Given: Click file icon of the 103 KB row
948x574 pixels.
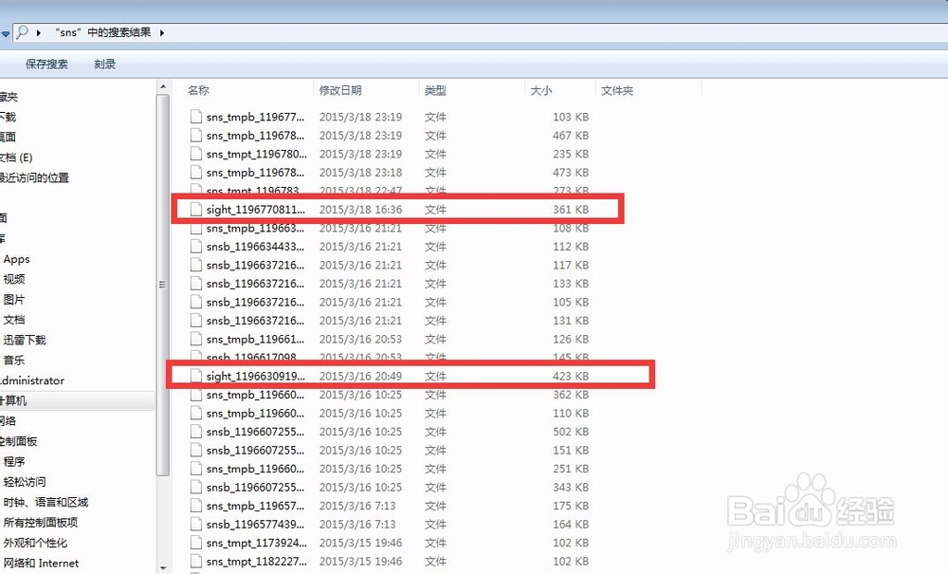Looking at the screenshot, I should (196, 117).
